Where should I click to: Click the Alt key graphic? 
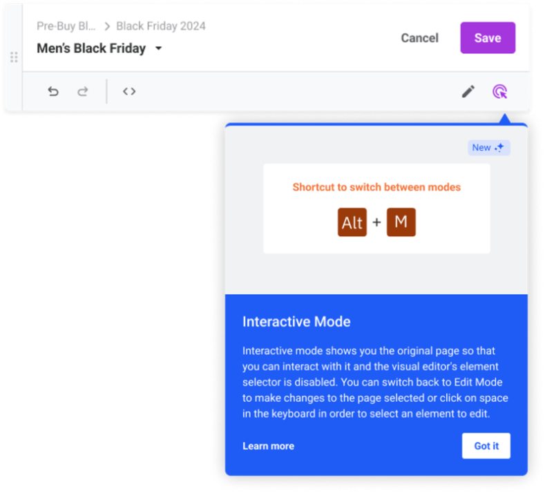pyautogui.click(x=352, y=222)
